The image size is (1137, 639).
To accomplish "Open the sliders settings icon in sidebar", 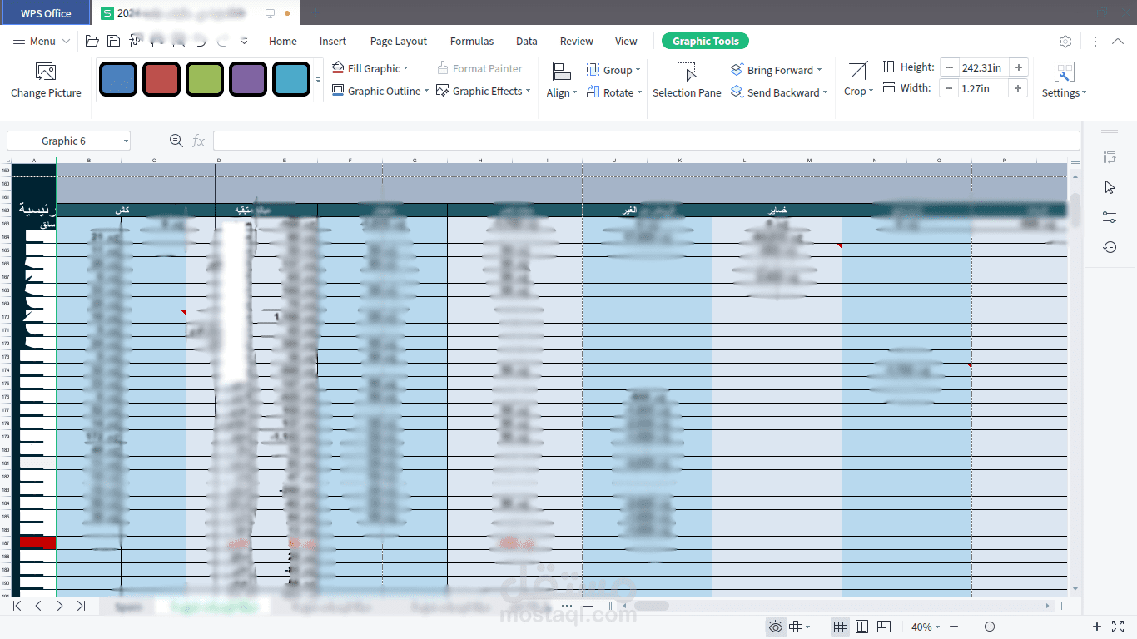I will tap(1110, 217).
